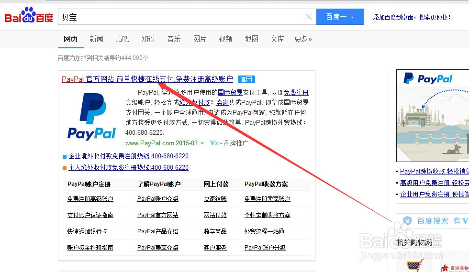Open the PayPal费率介绍 link
Image resolution: width=469 pixels, height=272 pixels.
pos(157,248)
